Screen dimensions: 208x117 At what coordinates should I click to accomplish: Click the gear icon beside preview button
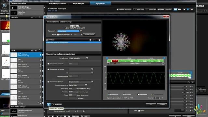53,105
